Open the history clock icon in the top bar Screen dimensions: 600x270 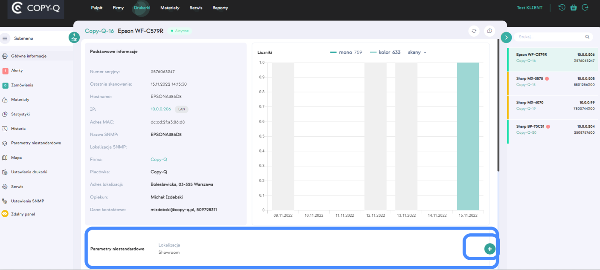pyautogui.click(x=562, y=7)
